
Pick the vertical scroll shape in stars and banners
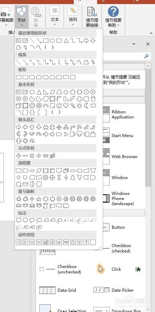(46, 205)
